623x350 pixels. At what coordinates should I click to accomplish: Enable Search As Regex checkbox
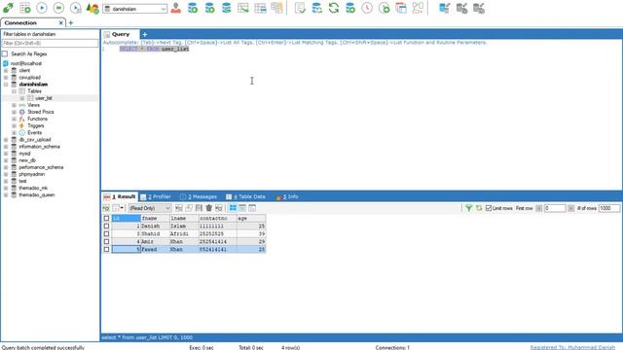5,53
